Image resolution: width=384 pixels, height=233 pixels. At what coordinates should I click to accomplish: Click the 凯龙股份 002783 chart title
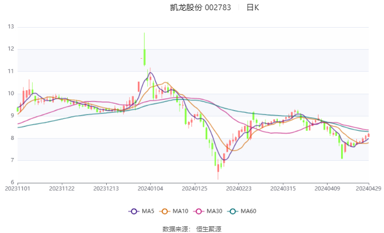200,8
